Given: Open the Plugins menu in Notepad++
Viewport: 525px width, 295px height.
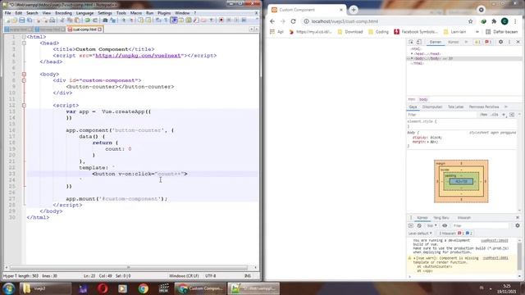Looking at the screenshot, I should [x=164, y=13].
